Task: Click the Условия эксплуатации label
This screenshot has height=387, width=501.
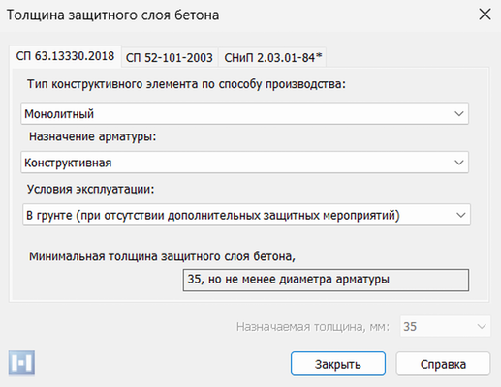Action: (x=91, y=189)
